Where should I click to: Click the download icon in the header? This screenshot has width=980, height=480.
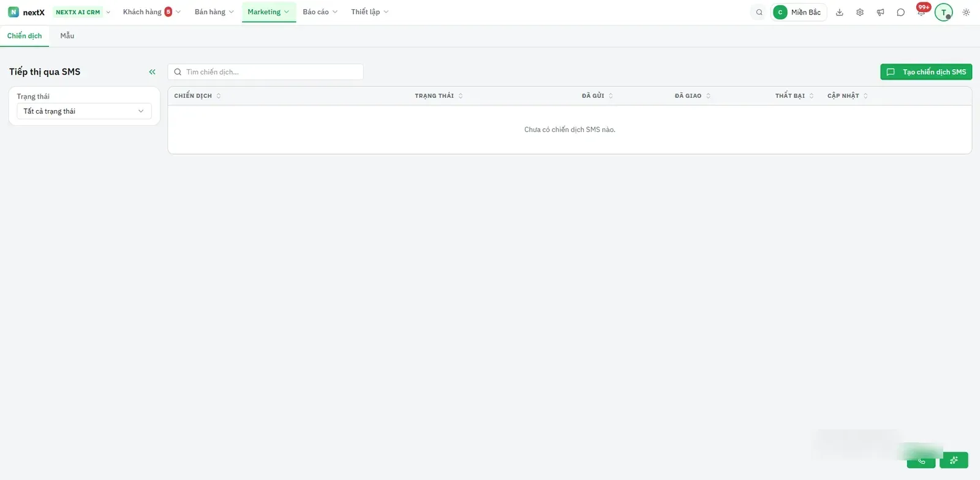(840, 12)
